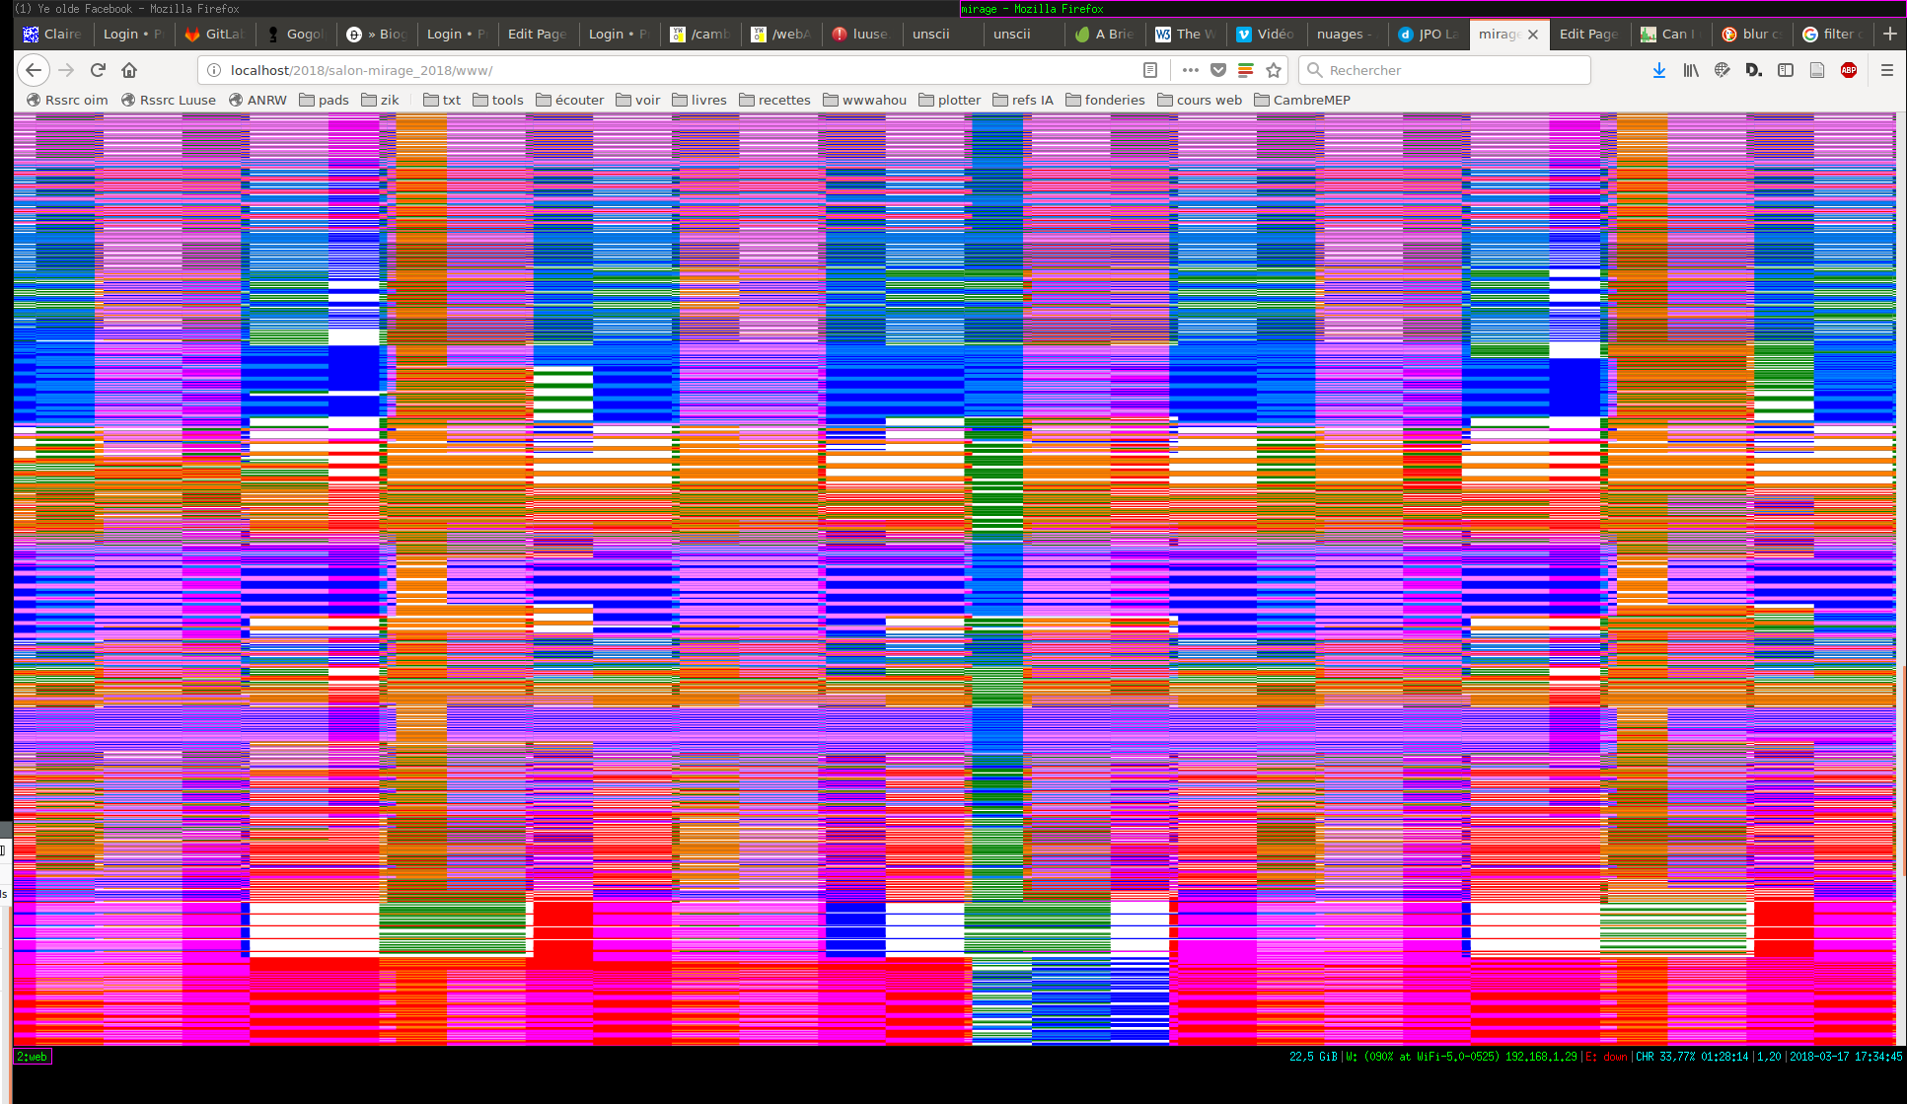Click the Reload page button
Image resolution: width=1907 pixels, height=1104 pixels.
pyautogui.click(x=98, y=70)
